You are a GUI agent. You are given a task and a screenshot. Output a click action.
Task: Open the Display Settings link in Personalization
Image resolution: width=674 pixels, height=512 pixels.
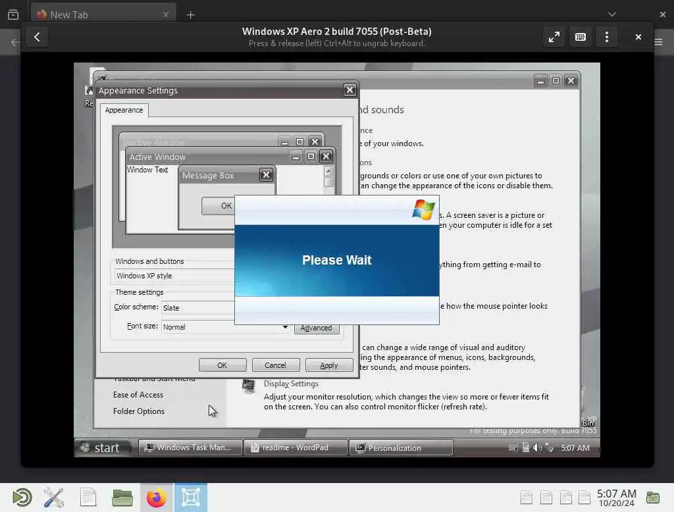[291, 384]
